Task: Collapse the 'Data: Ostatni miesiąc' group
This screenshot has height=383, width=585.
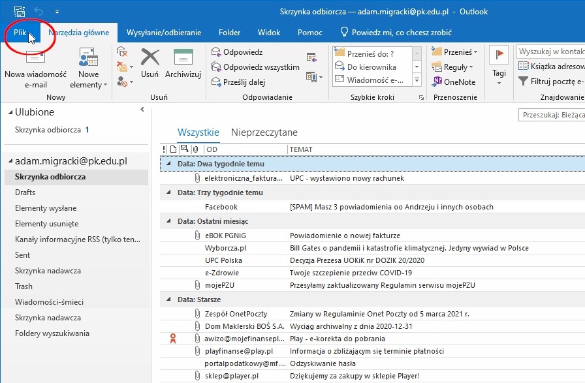Action: (x=170, y=221)
